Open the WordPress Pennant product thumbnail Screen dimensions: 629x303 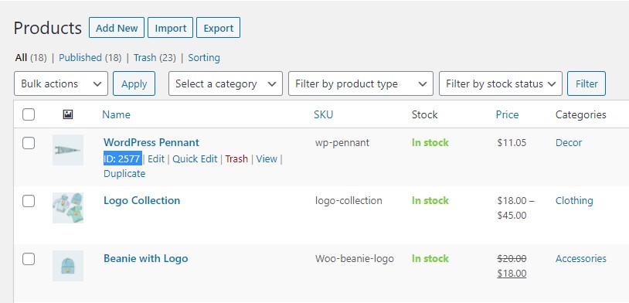click(x=68, y=150)
